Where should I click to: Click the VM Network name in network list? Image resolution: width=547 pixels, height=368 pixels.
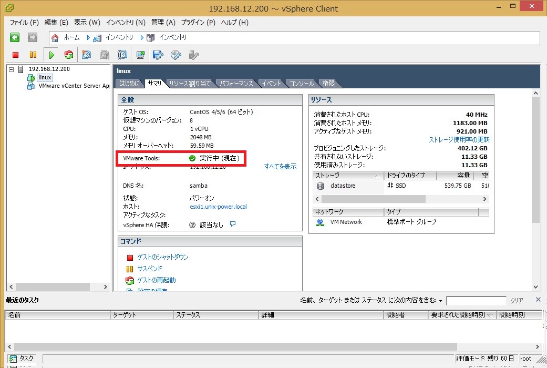[x=346, y=222]
